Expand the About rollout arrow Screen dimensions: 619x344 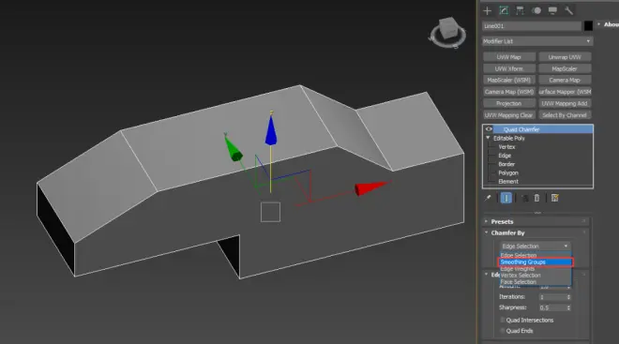pyautogui.click(x=599, y=24)
